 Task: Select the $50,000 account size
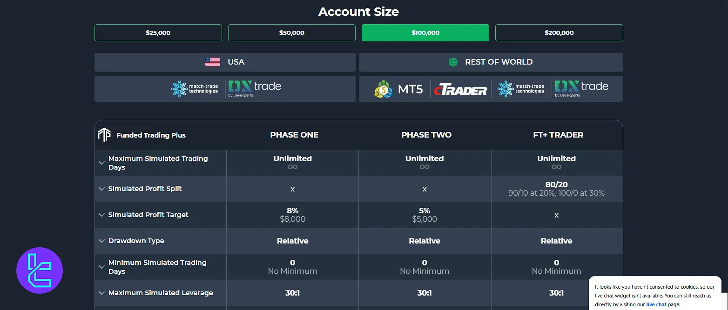(291, 33)
